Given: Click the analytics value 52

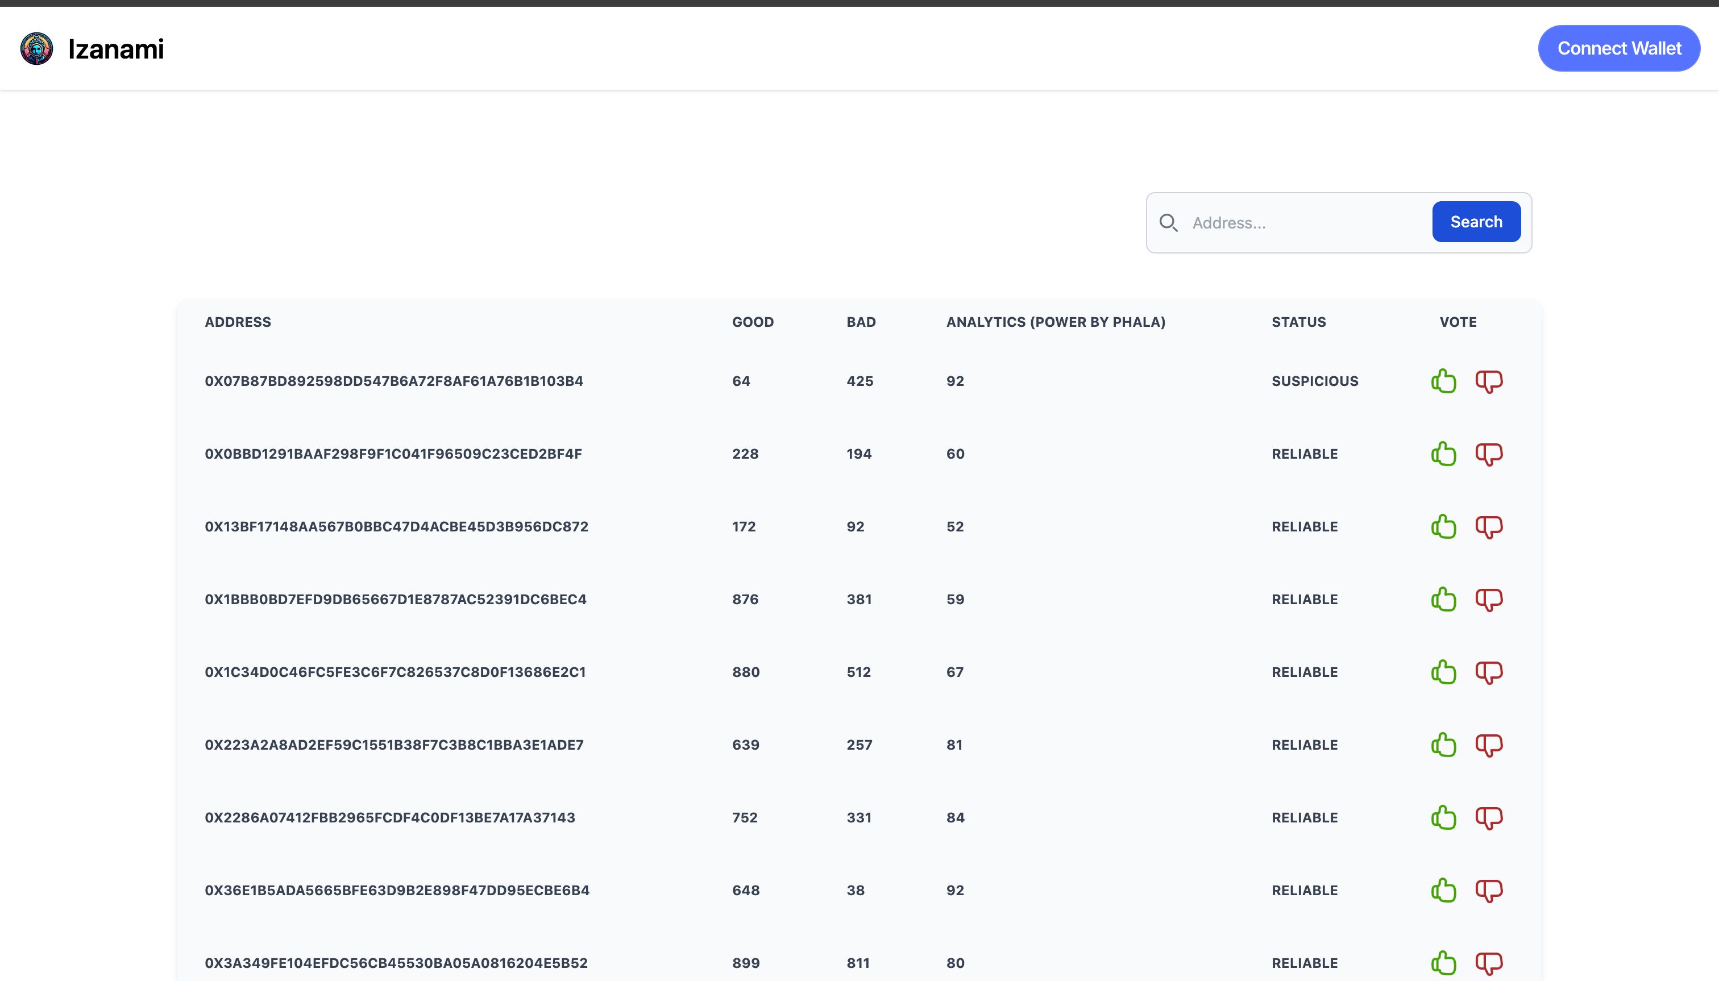Looking at the screenshot, I should pyautogui.click(x=955, y=527).
